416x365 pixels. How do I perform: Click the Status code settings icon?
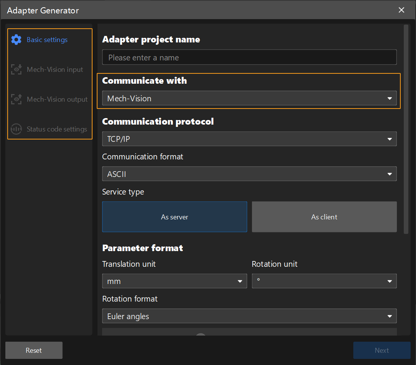(x=16, y=129)
